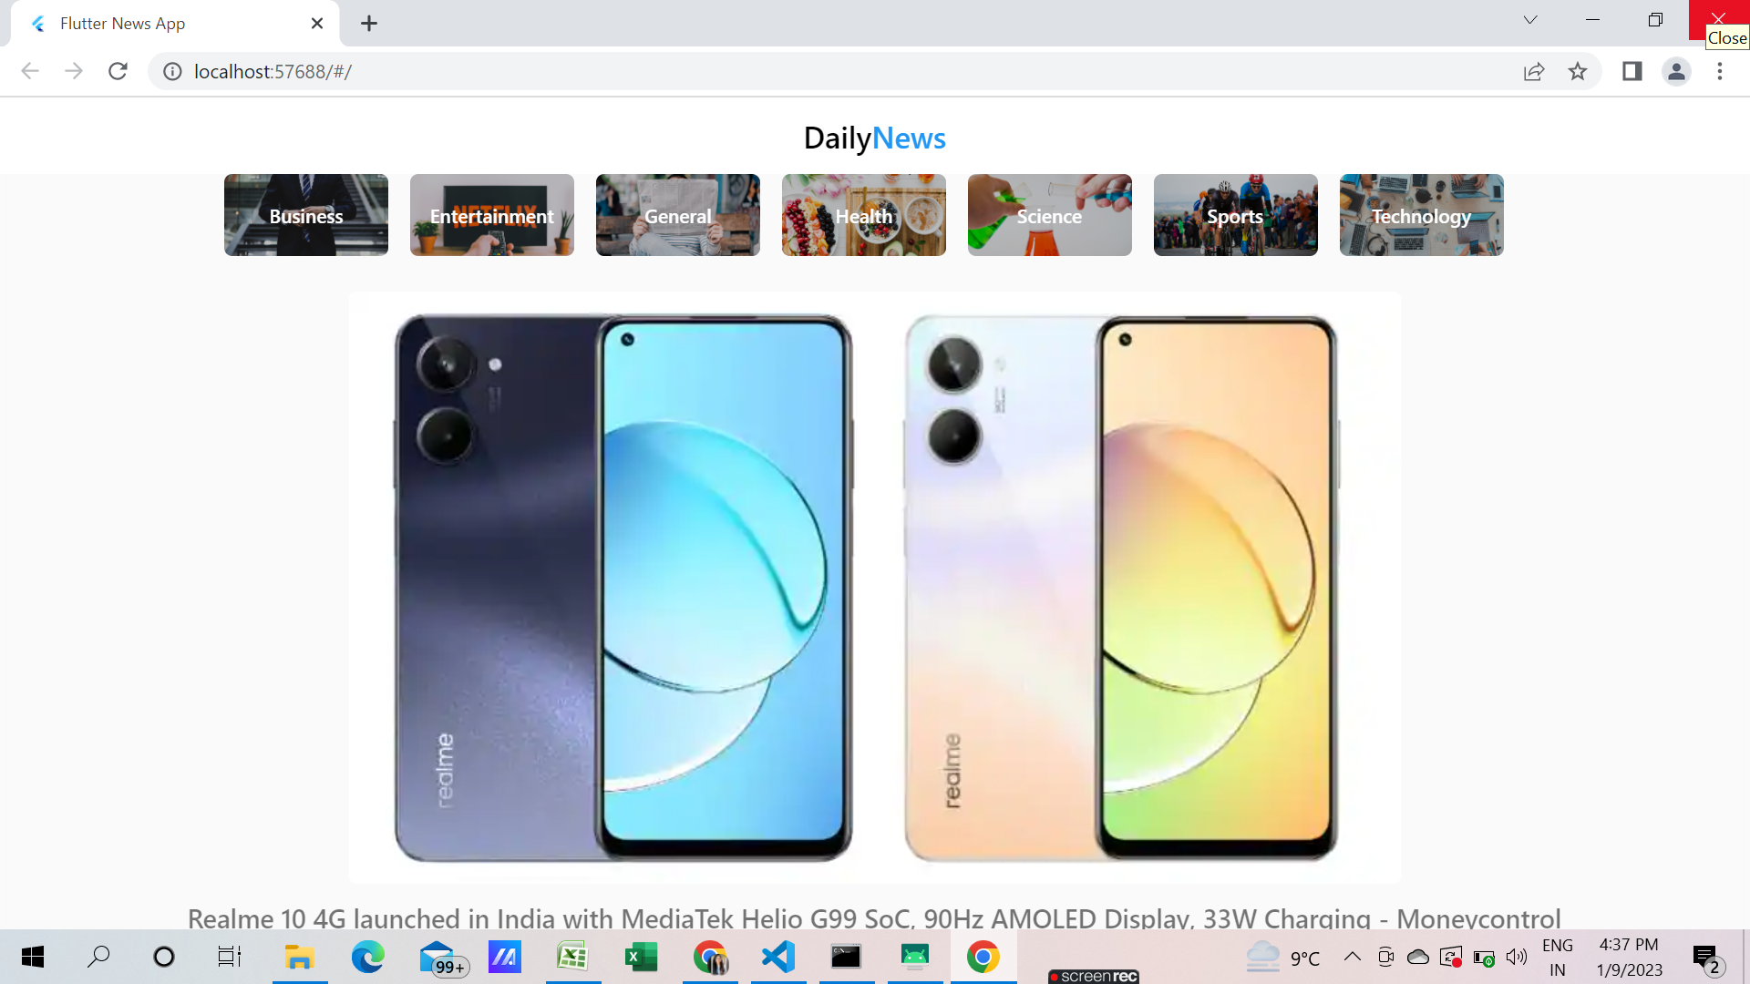The height and width of the screenshot is (984, 1750).
Task: Reload the Flutter News App page
Action: click(118, 71)
